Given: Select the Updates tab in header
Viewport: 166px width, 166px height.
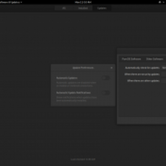Looking at the screenshot, I should pyautogui.click(x=102, y=8).
